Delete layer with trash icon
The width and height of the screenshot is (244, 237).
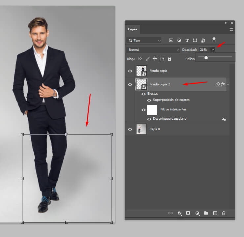point(224,213)
